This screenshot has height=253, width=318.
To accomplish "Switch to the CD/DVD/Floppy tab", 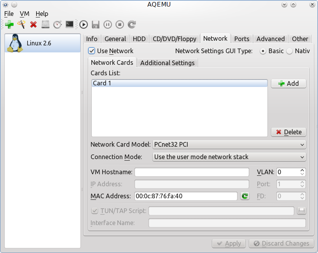I will click(175, 39).
